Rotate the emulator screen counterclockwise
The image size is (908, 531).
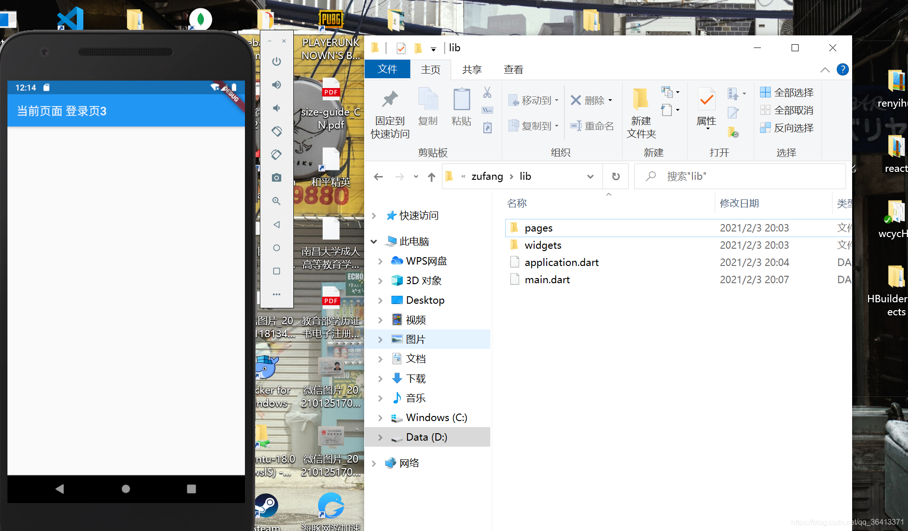277,131
